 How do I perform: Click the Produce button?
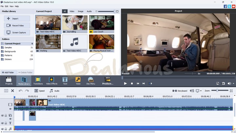108,81
